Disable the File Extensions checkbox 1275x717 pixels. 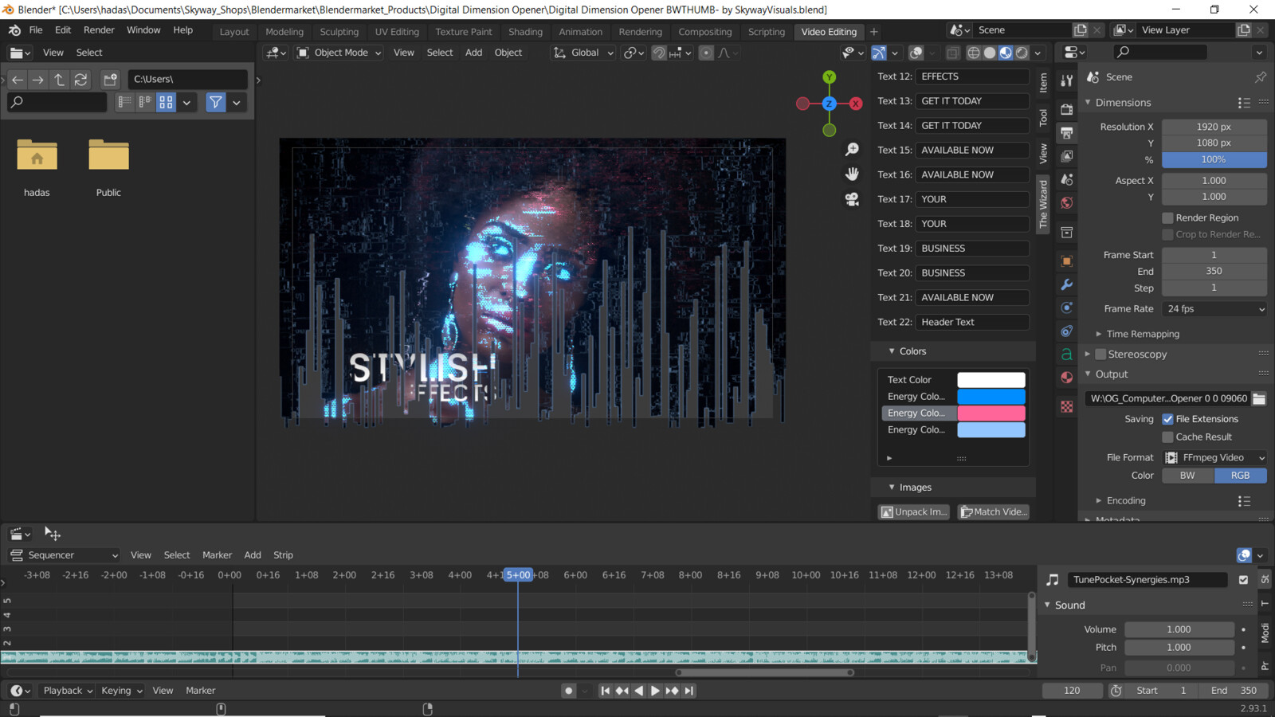pos(1169,418)
